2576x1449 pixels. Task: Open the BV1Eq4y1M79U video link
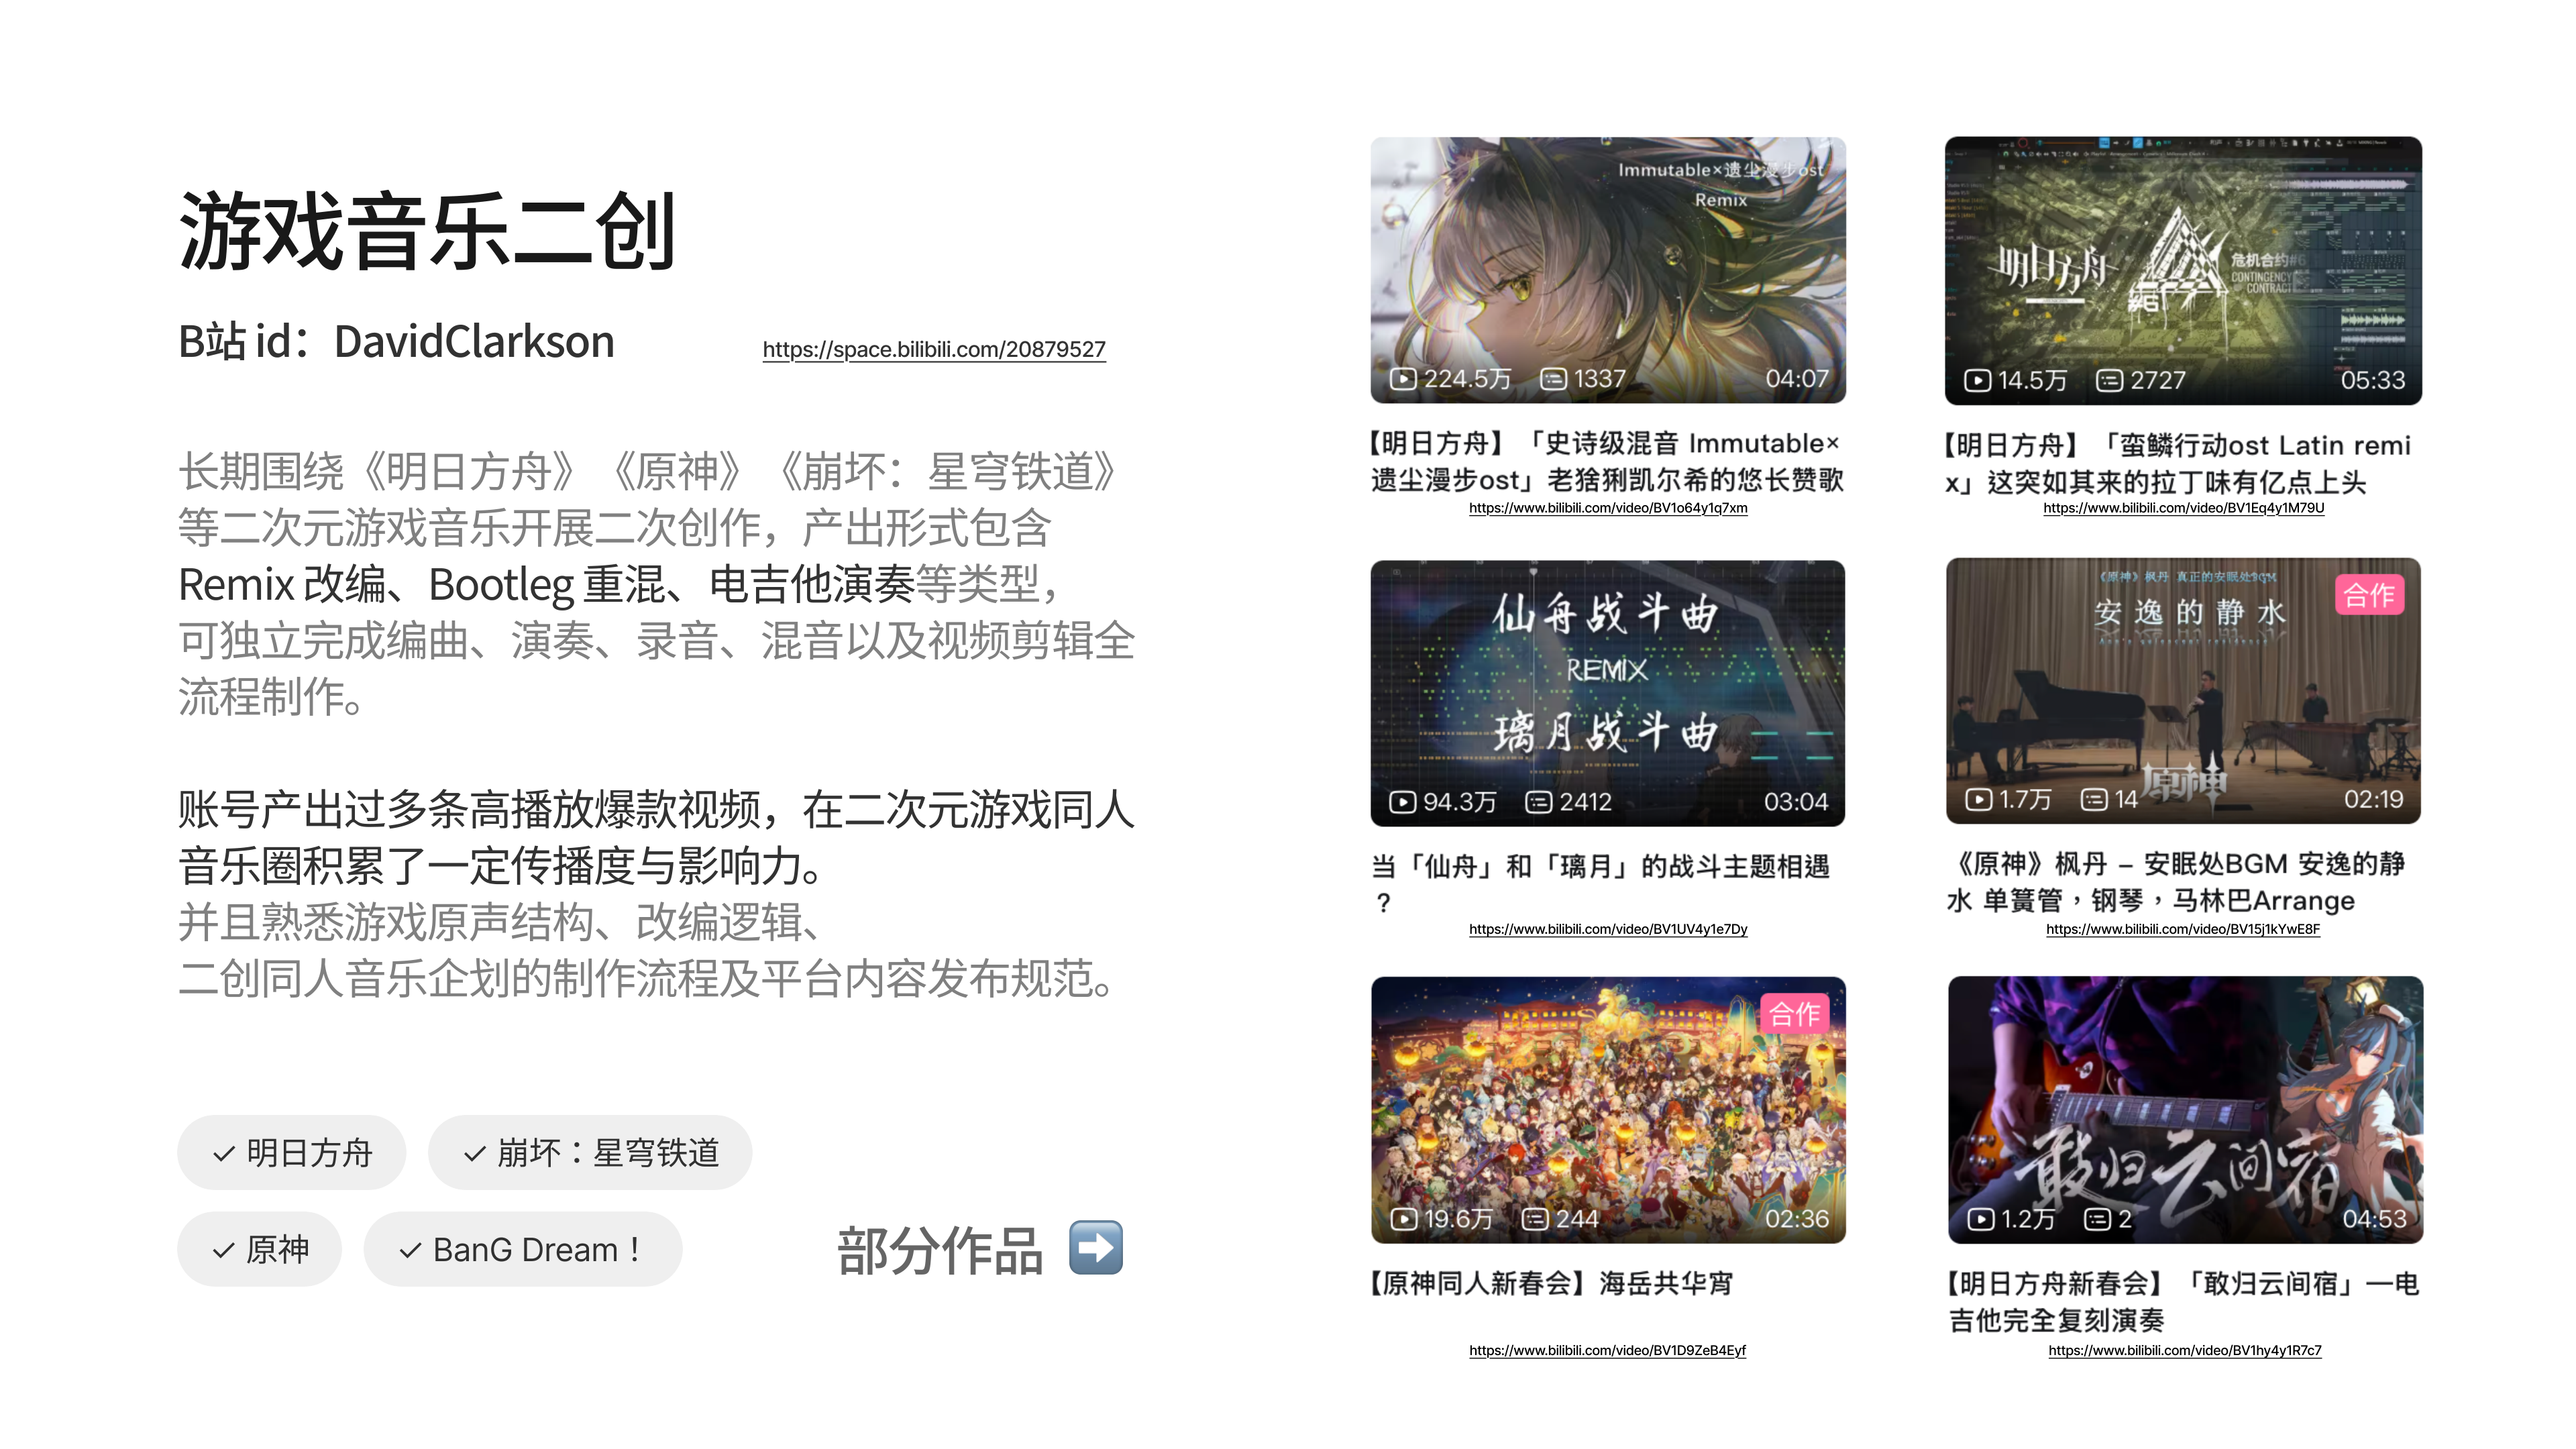pos(2184,508)
